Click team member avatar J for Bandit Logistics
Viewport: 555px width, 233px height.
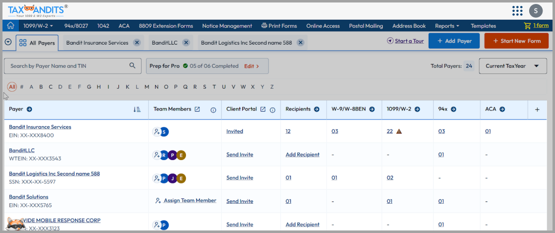tap(173, 178)
